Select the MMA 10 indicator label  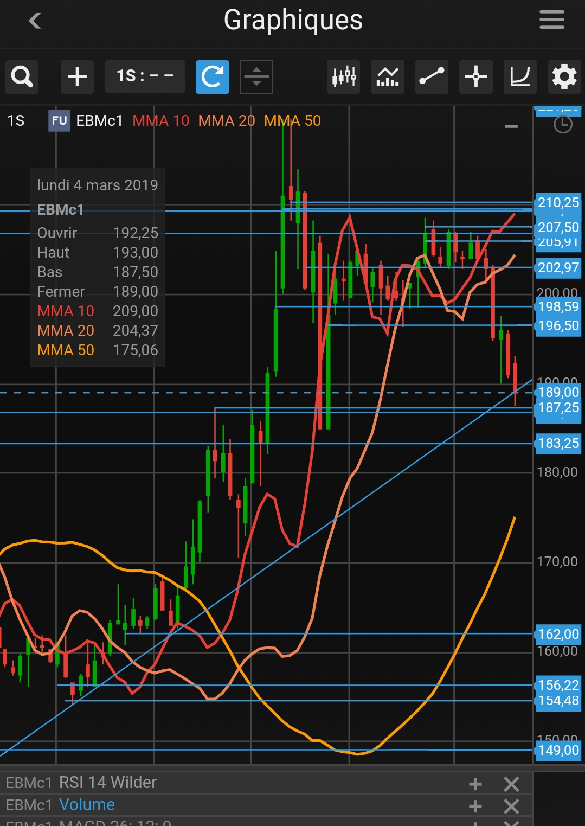[x=160, y=121]
